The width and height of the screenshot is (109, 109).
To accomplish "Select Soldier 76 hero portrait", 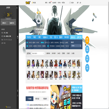I will tap(65, 63).
